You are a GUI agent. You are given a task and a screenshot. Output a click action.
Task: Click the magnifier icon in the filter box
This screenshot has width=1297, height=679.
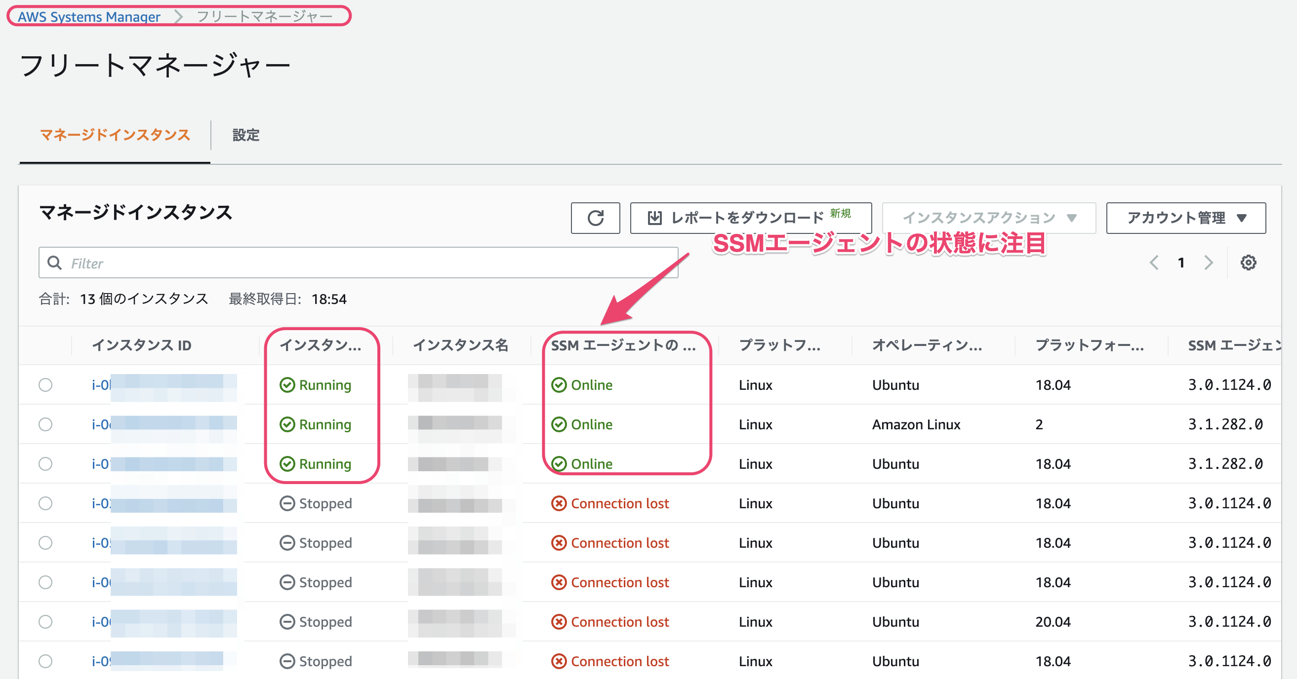55,263
